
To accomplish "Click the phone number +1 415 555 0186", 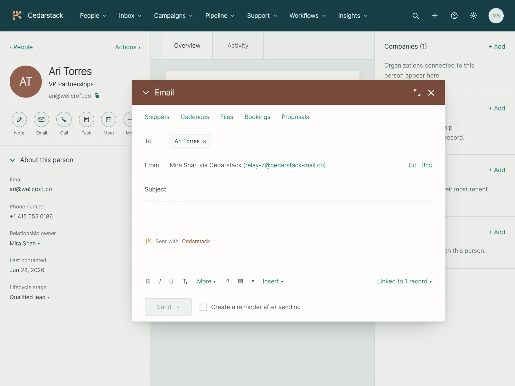I will point(31,216).
